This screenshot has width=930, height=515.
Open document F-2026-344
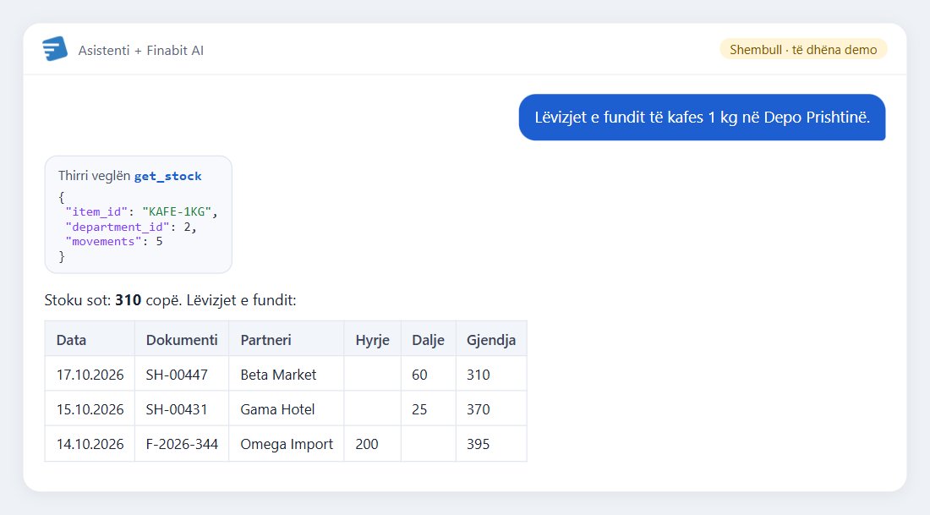coord(182,444)
